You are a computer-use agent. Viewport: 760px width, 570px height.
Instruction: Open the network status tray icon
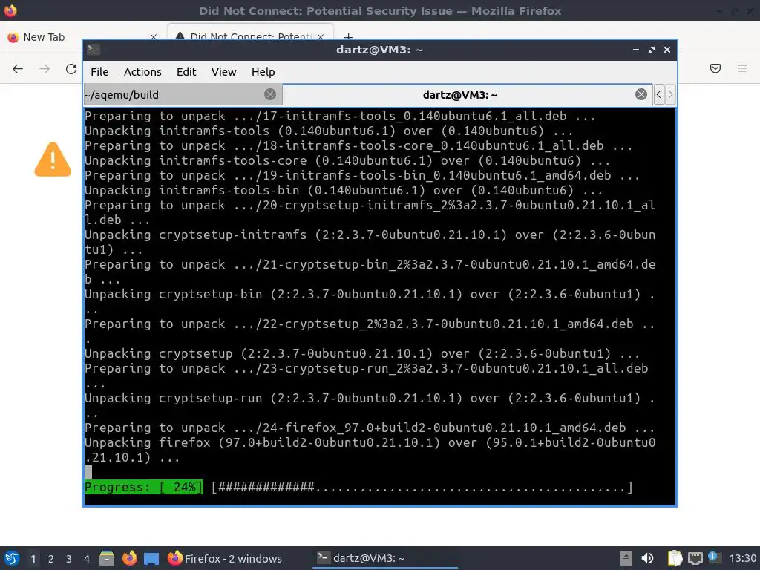(x=695, y=559)
